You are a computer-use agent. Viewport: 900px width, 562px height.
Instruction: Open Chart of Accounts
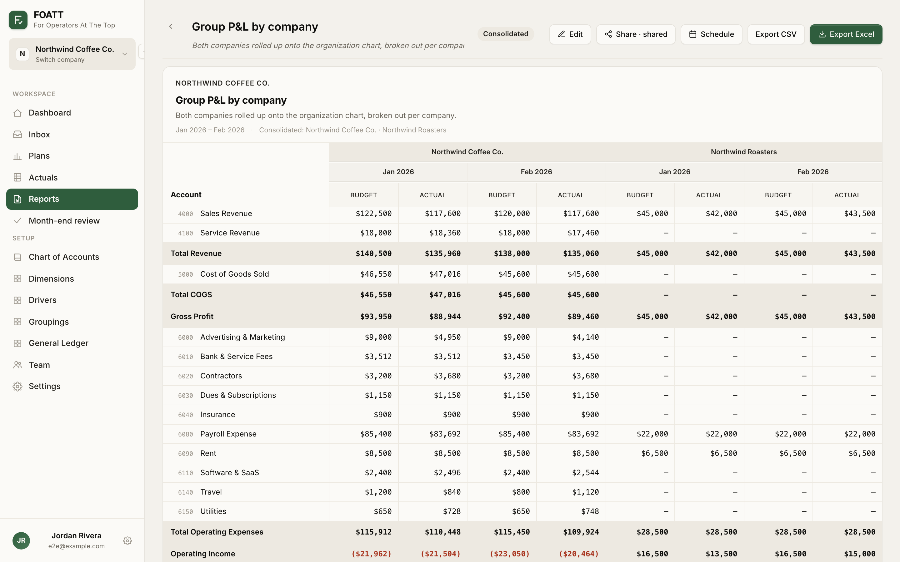click(x=72, y=257)
